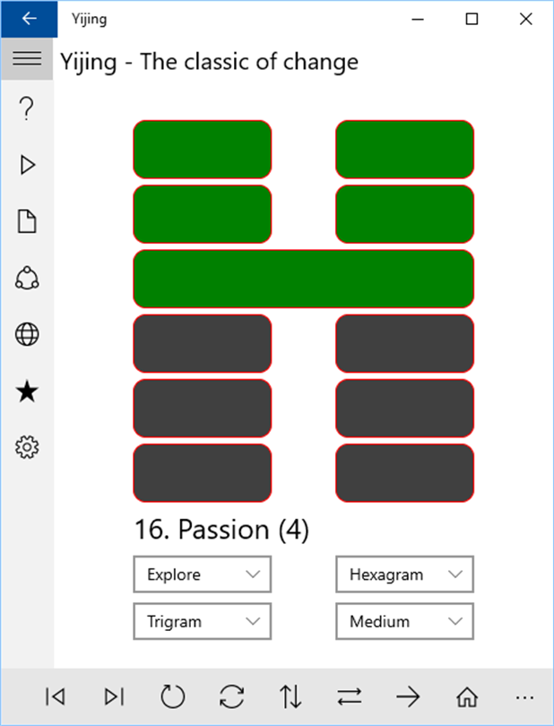Open the more options ellipsis menu
The height and width of the screenshot is (726, 554).
click(x=524, y=696)
